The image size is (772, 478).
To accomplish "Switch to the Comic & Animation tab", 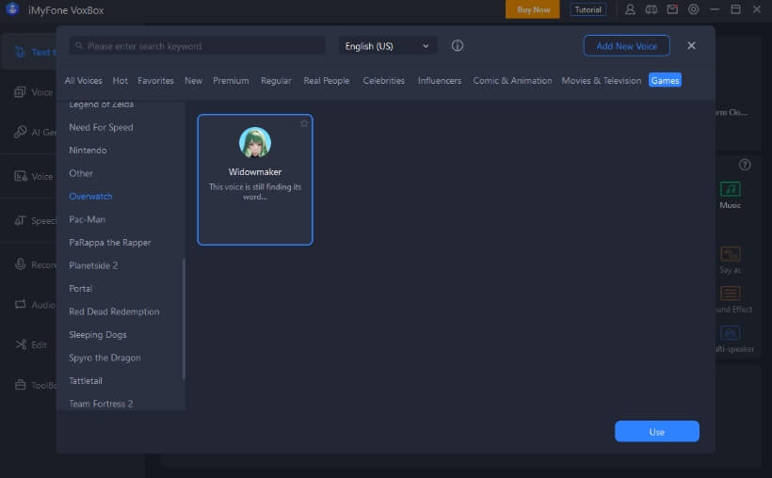I will tap(512, 80).
